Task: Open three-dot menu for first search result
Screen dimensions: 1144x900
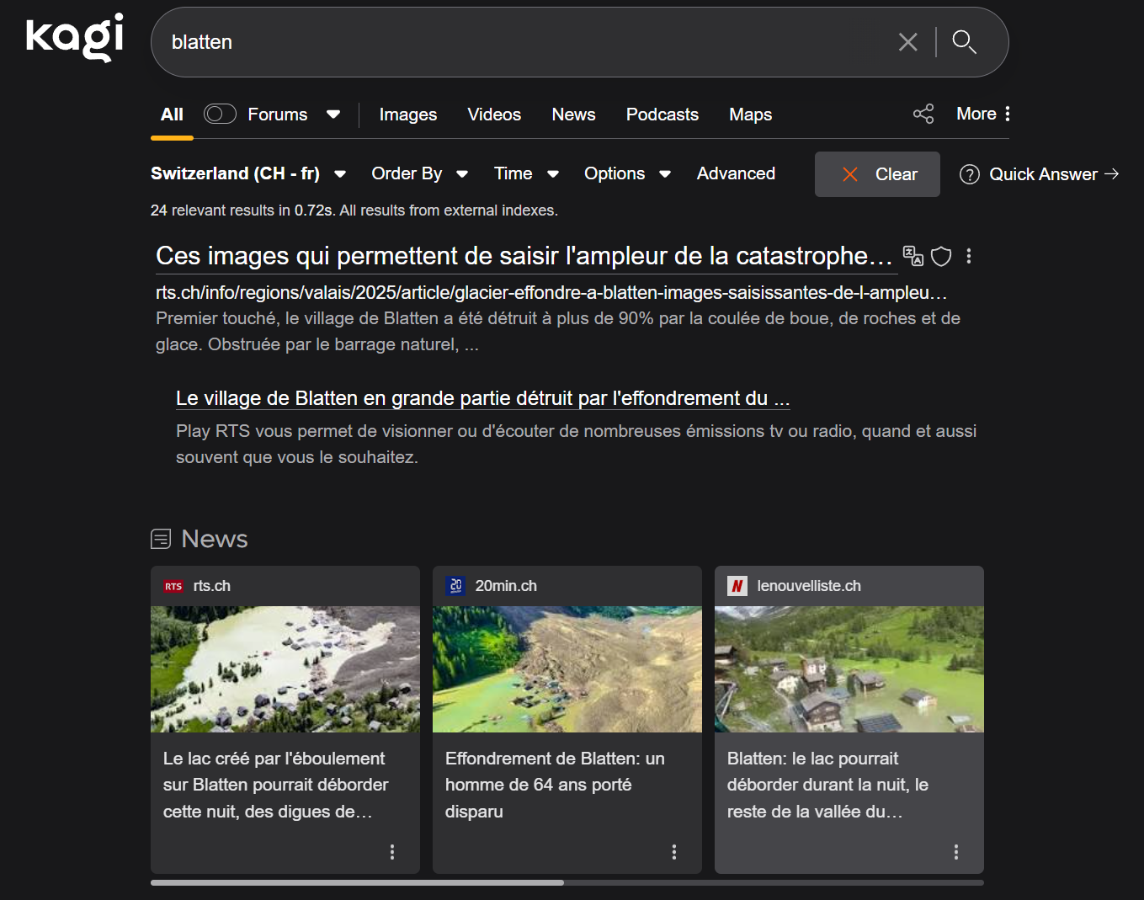Action: (x=969, y=257)
